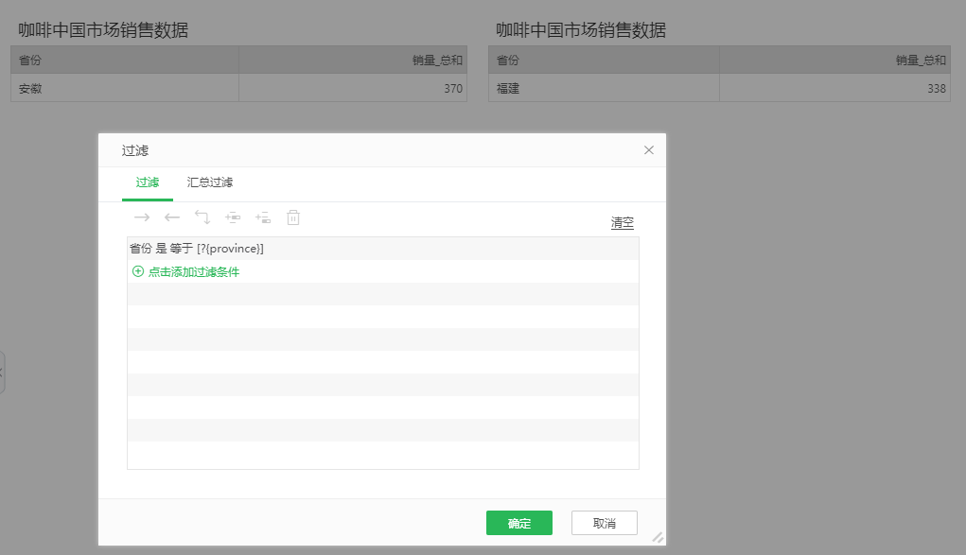
Task: Select the 省份 是 等于 province condition row
Action: click(x=197, y=249)
